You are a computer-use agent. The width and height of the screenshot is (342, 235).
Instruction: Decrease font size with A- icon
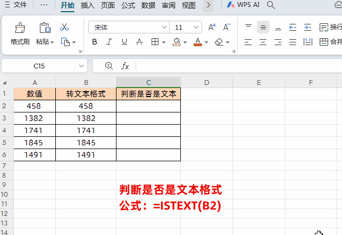point(227,27)
